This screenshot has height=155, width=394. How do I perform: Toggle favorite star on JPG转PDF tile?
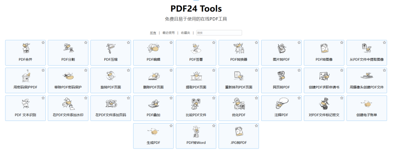(x=257, y=125)
